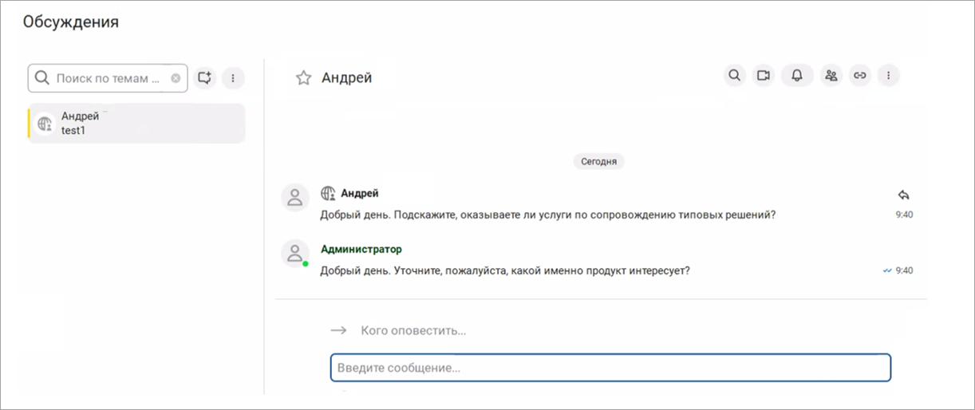Star the Андрей chat as favorite

[303, 78]
